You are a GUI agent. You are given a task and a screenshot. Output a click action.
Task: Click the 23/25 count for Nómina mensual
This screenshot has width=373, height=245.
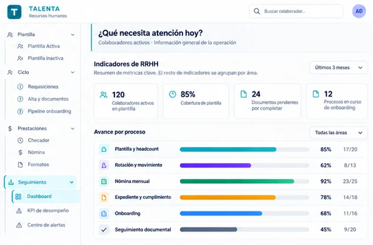tap(350, 181)
